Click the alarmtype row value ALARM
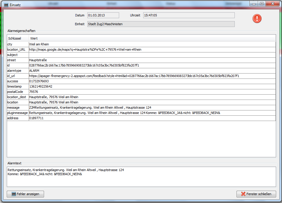This screenshot has width=282, height=203. [x=34, y=71]
